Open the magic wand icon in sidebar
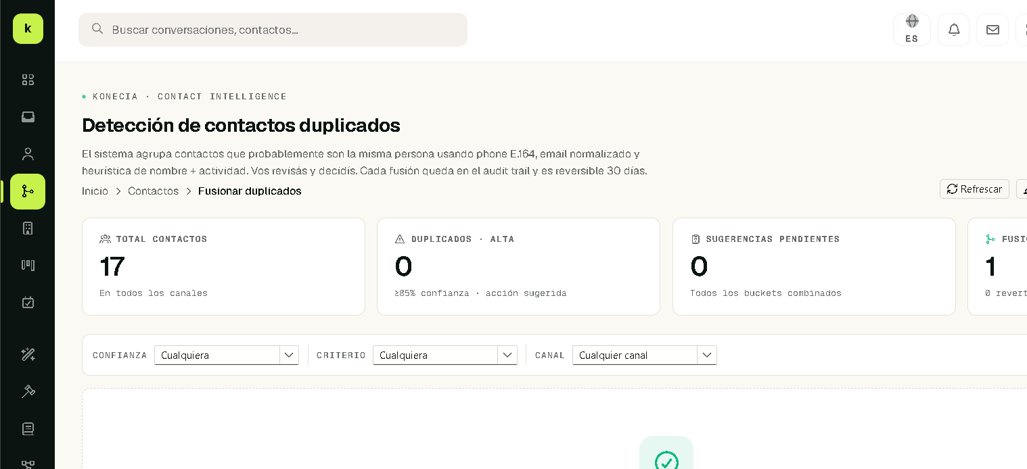This screenshot has height=469, width=1027. pos(28,354)
